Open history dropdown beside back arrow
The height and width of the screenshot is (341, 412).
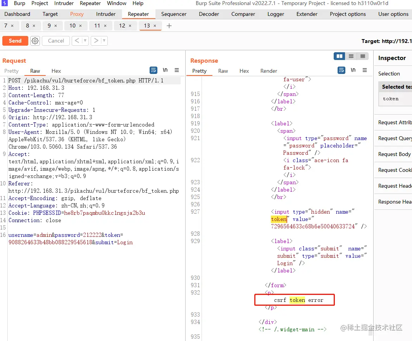[x=85, y=41]
